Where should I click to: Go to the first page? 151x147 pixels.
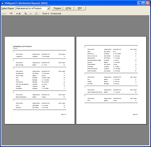[3, 14]
